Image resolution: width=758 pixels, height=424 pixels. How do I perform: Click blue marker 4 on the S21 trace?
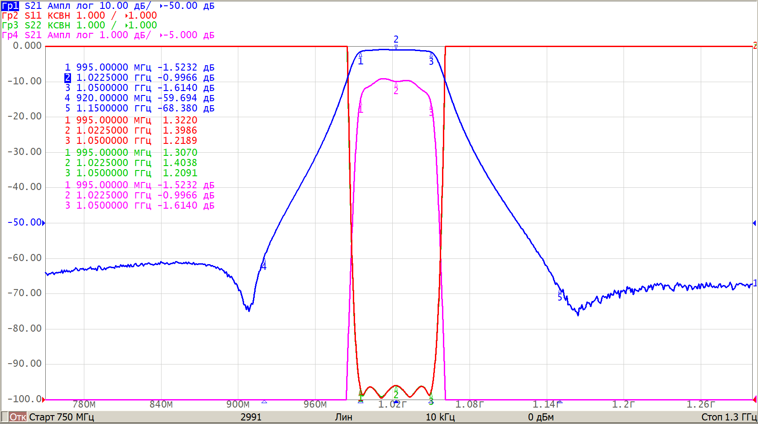coord(264,265)
